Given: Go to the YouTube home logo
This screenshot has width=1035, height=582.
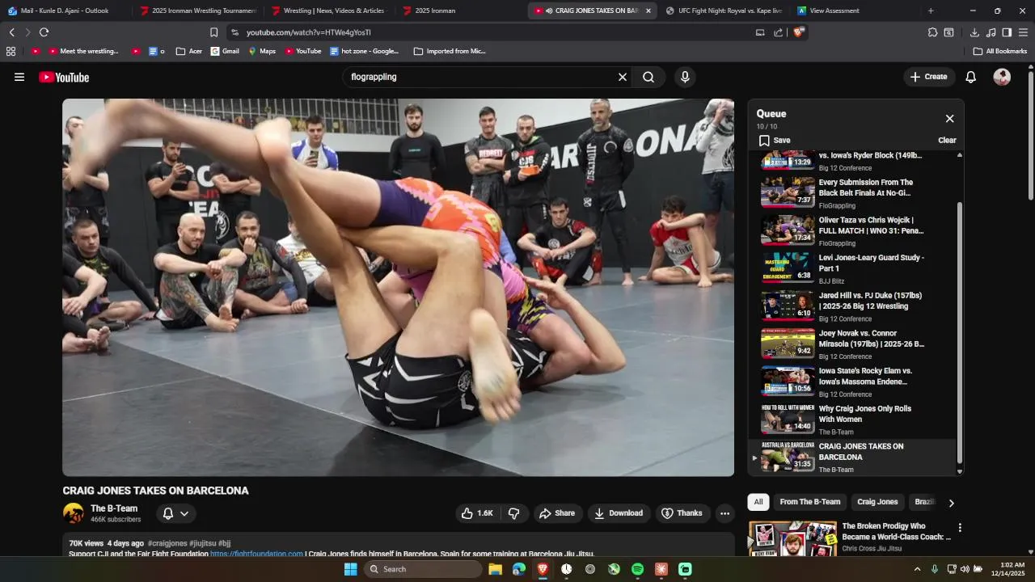Looking at the screenshot, I should 64,78.
